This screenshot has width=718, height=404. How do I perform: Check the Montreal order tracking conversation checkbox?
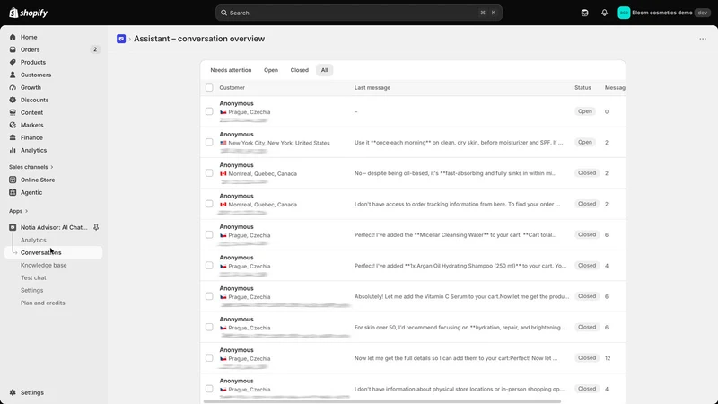pyautogui.click(x=209, y=204)
